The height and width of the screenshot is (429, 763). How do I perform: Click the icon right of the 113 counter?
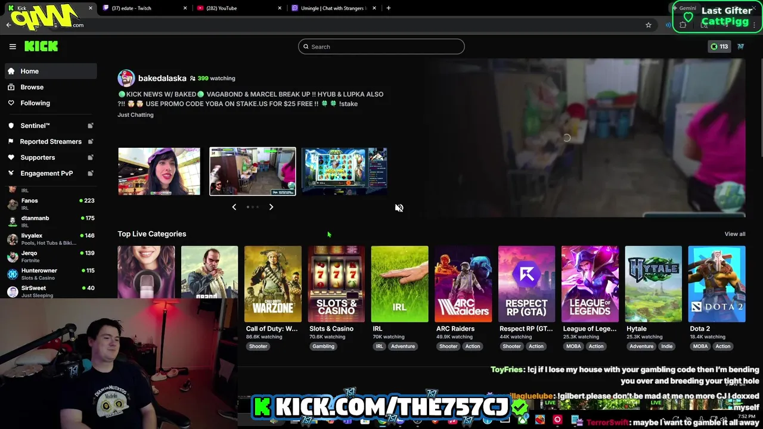click(x=741, y=46)
